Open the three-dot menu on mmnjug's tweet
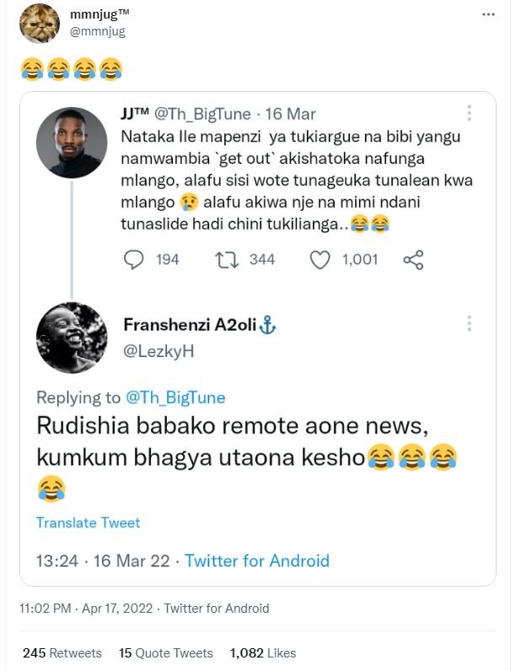This screenshot has height=671, width=516. 488,16
